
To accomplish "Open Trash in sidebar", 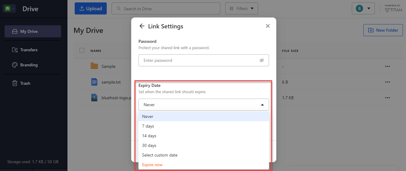I will [x=33, y=83].
